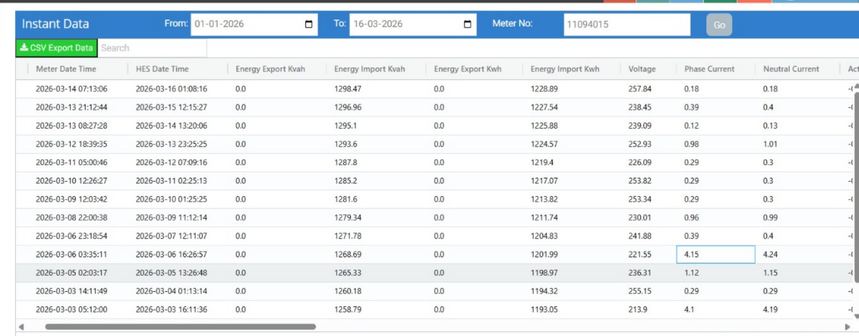
Task: Click the Neutral Current column header
Action: (x=791, y=69)
